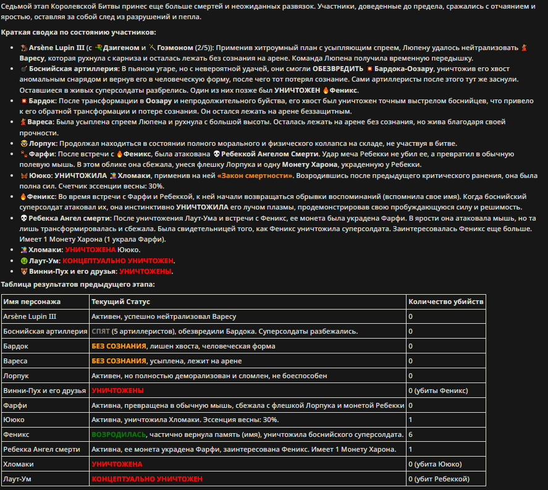
Task: Click the butterfly emoji before Ююко bullet
Action: [23, 176]
